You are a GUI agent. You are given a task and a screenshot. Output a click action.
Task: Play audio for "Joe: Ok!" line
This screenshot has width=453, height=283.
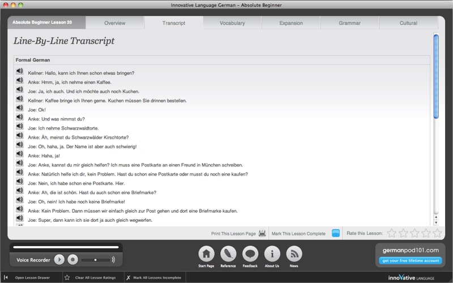coord(20,108)
